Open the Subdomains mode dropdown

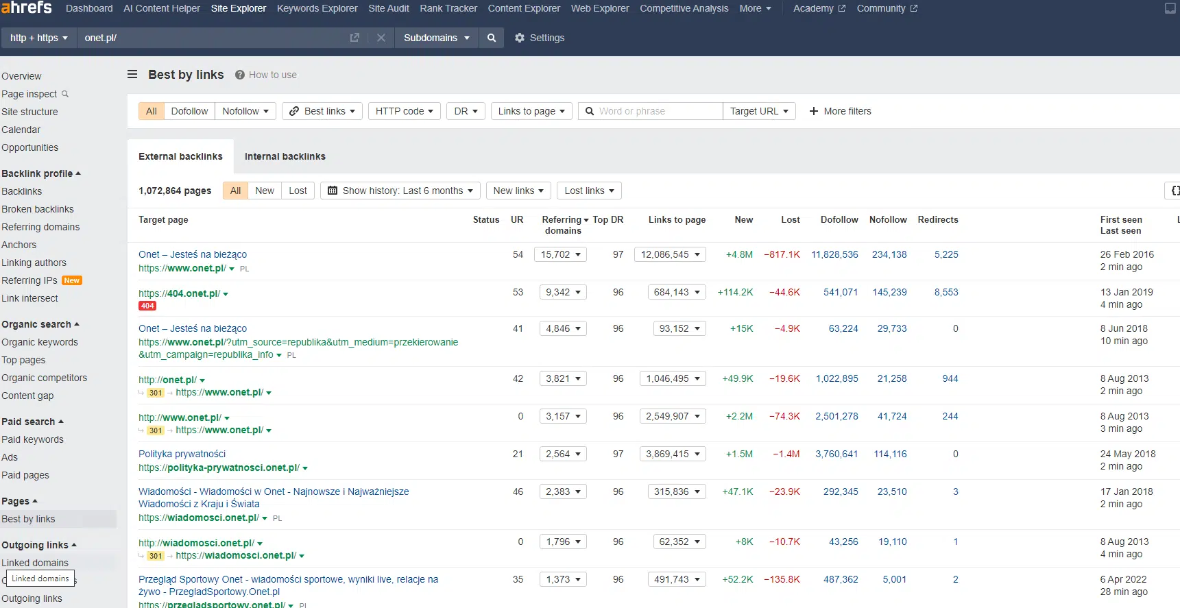tap(437, 38)
